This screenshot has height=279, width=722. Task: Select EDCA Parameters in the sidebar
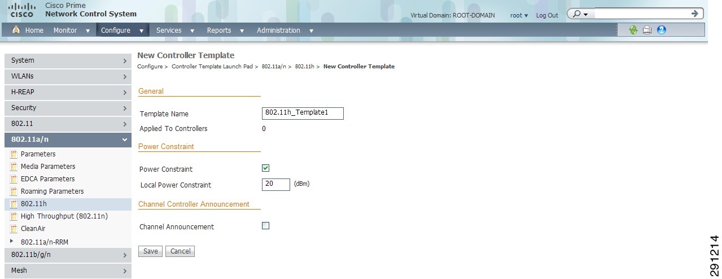pyautogui.click(x=47, y=179)
